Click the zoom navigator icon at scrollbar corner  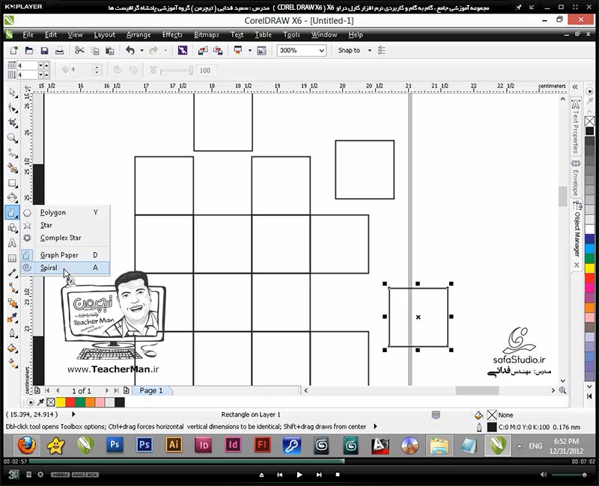coord(563,390)
